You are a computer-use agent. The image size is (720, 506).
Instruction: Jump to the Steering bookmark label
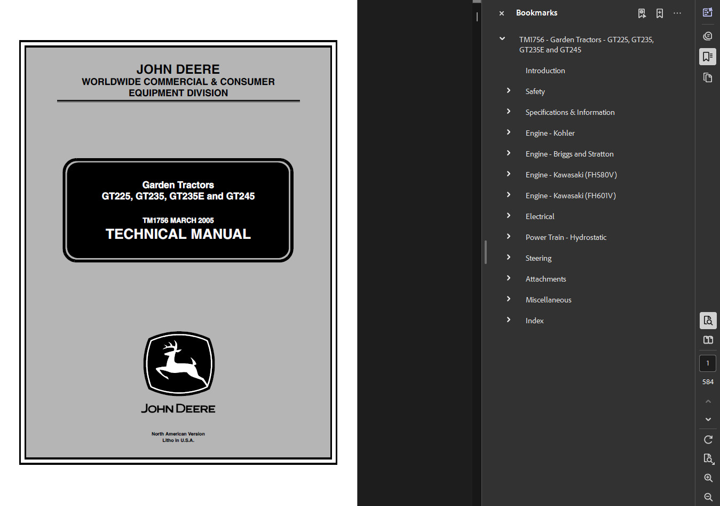pyautogui.click(x=539, y=258)
